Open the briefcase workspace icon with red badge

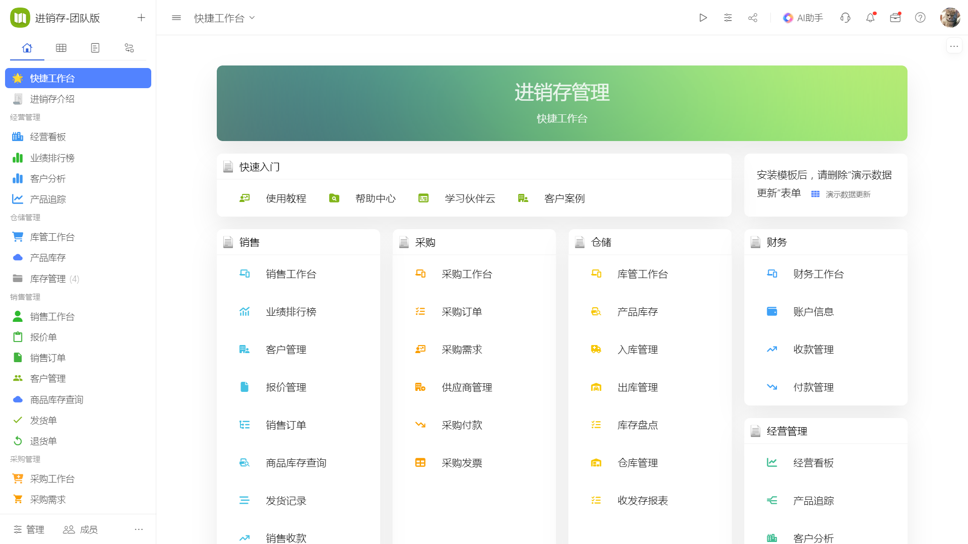(895, 17)
